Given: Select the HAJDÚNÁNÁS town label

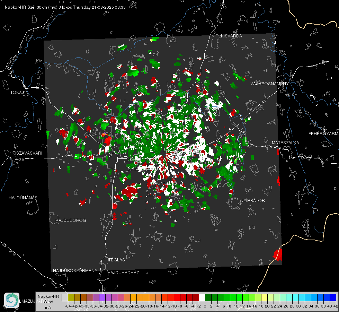Looking at the screenshot, I should (23, 198).
